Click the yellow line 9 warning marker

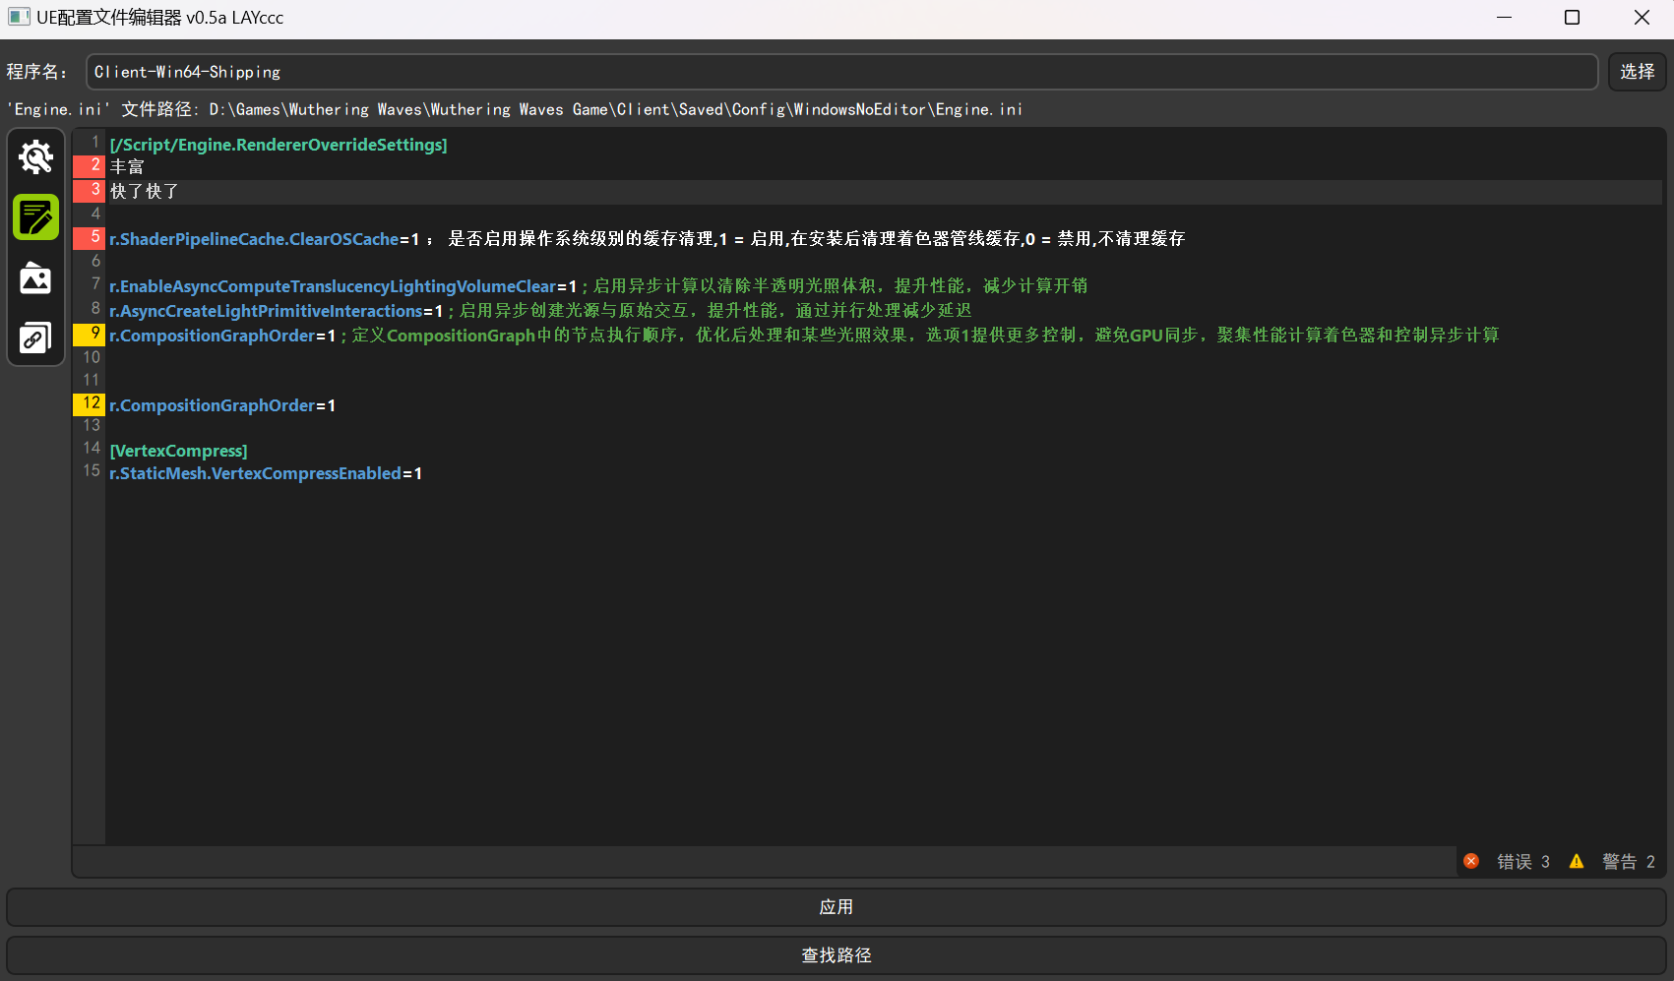[90, 334]
